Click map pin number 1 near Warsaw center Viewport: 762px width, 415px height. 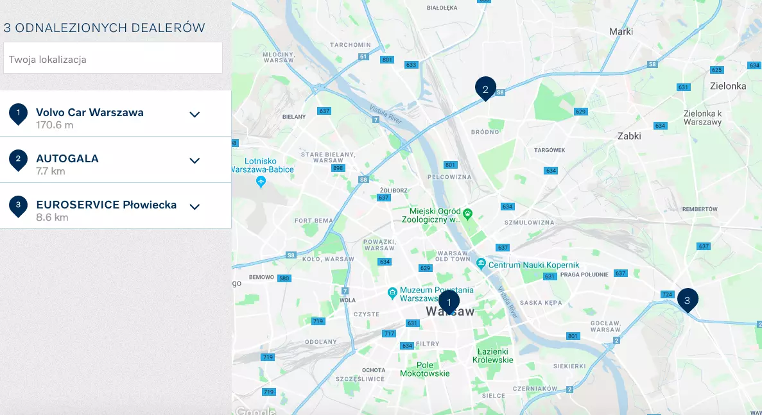pyautogui.click(x=449, y=302)
